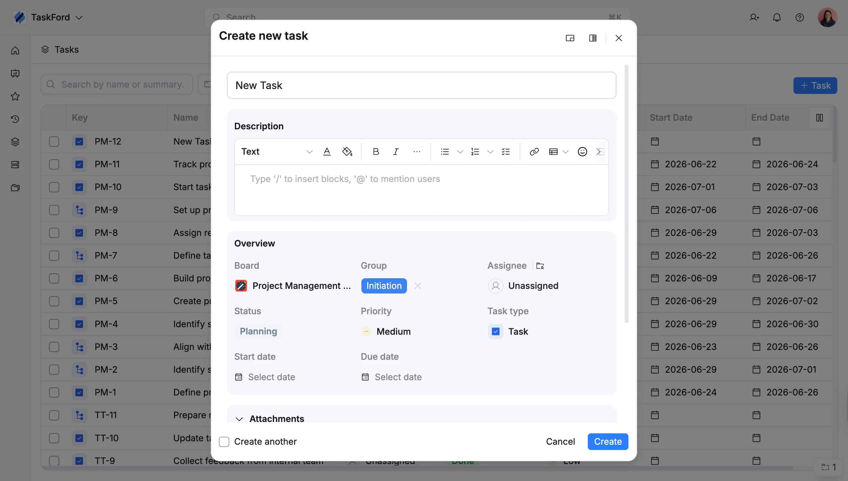Click the text color icon in editor toolbar
The width and height of the screenshot is (848, 481).
tap(327, 152)
